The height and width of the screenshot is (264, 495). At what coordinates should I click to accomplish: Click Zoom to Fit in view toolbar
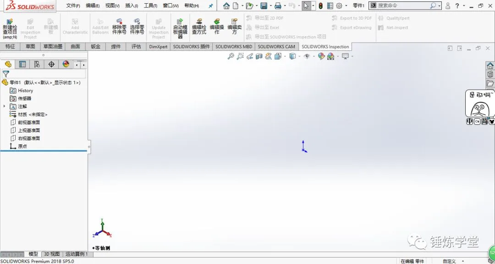[x=231, y=56]
